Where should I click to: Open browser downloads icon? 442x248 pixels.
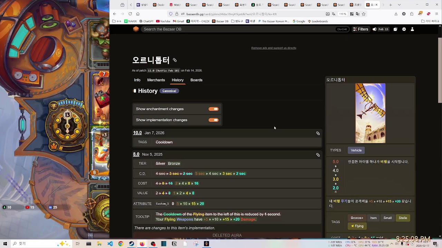[396, 14]
